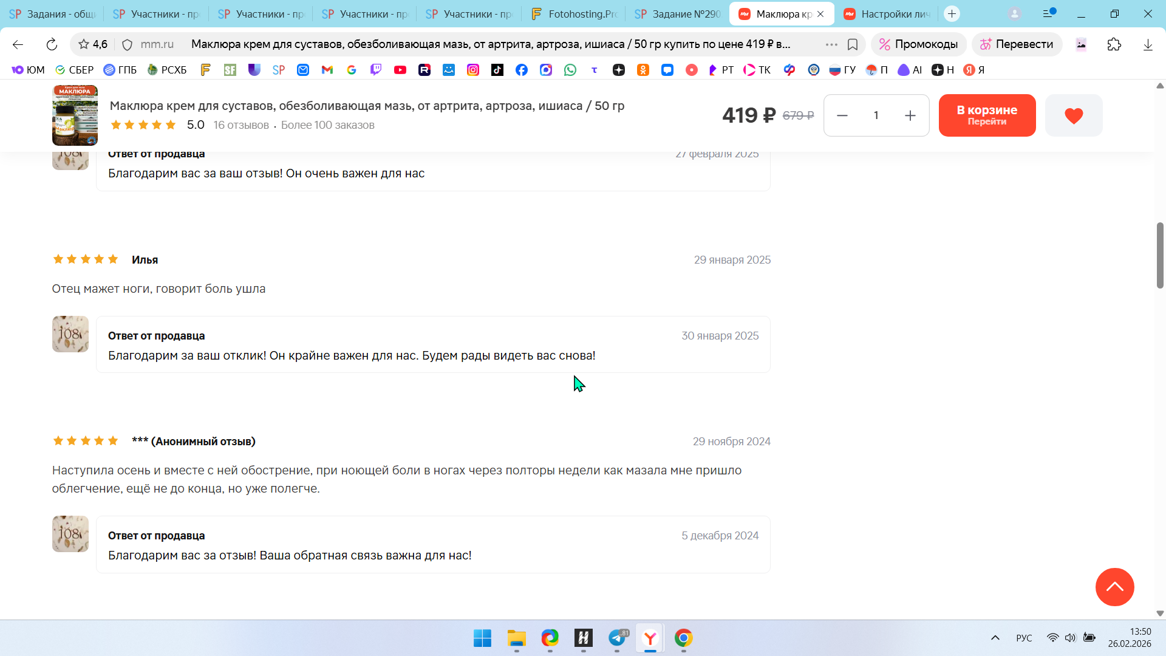Click the red heart favorite icon
The height and width of the screenshot is (656, 1166).
point(1073,115)
